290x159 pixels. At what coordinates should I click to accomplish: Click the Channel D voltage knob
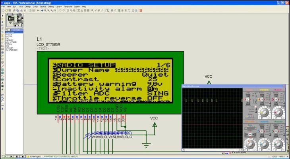point(278,144)
